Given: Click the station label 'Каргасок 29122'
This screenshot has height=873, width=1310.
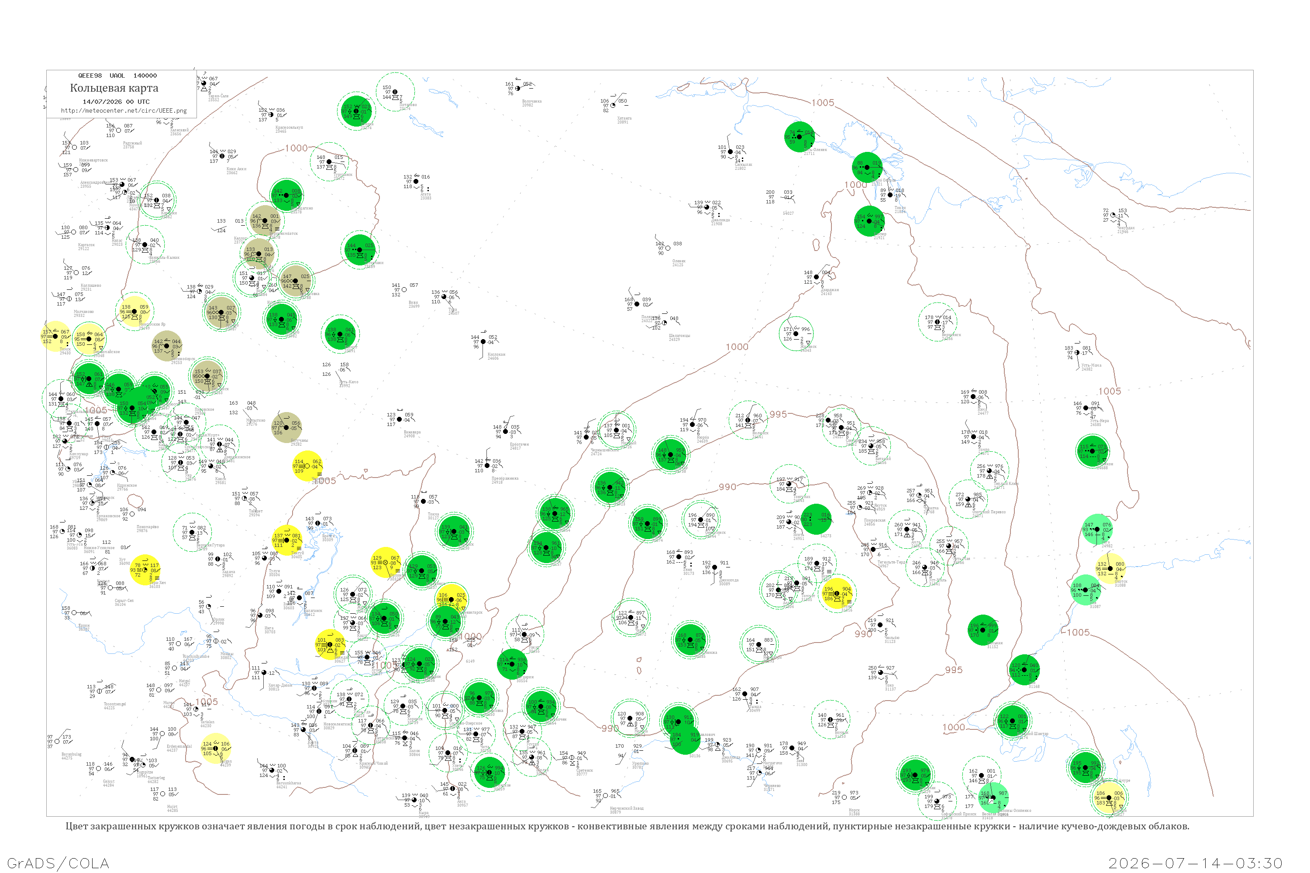Looking at the screenshot, I should click(86, 247).
